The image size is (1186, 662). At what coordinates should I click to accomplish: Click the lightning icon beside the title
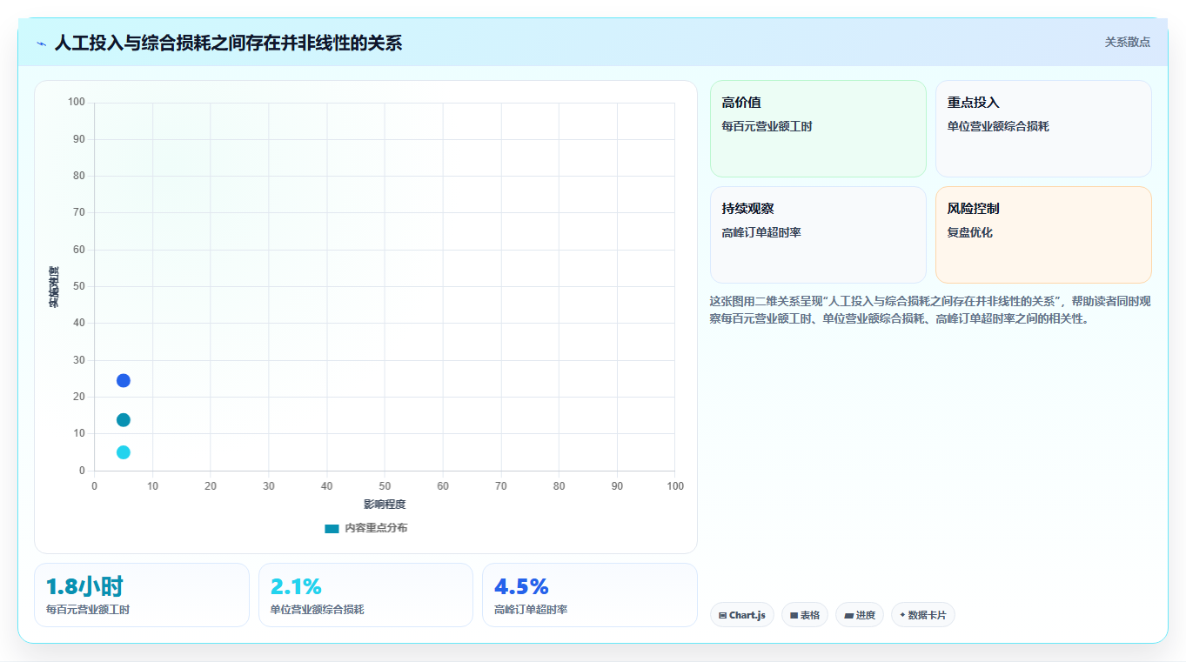coord(42,43)
